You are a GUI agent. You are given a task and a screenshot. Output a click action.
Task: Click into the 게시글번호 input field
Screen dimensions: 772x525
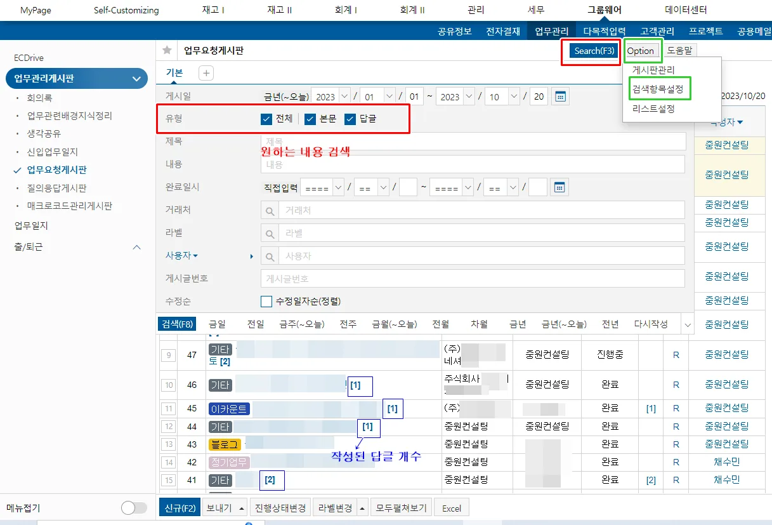[473, 279]
